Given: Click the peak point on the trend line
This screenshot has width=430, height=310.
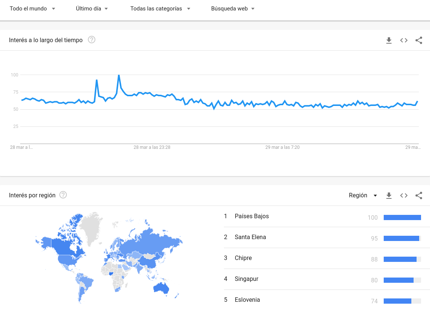Looking at the screenshot, I should pyautogui.click(x=119, y=75).
